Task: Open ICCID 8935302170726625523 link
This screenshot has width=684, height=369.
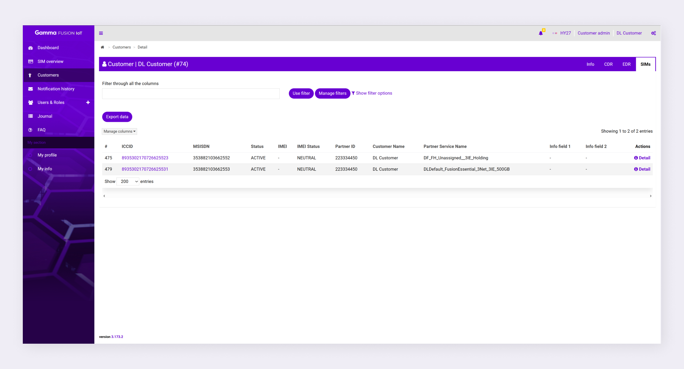Action: (x=145, y=158)
